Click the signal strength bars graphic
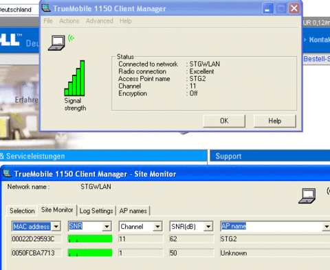 (x=74, y=78)
